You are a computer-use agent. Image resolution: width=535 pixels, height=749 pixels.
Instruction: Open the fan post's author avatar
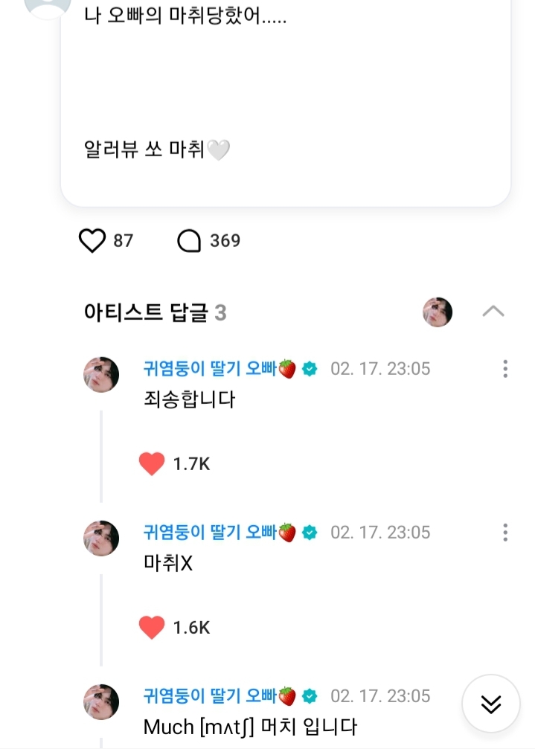(x=48, y=7)
